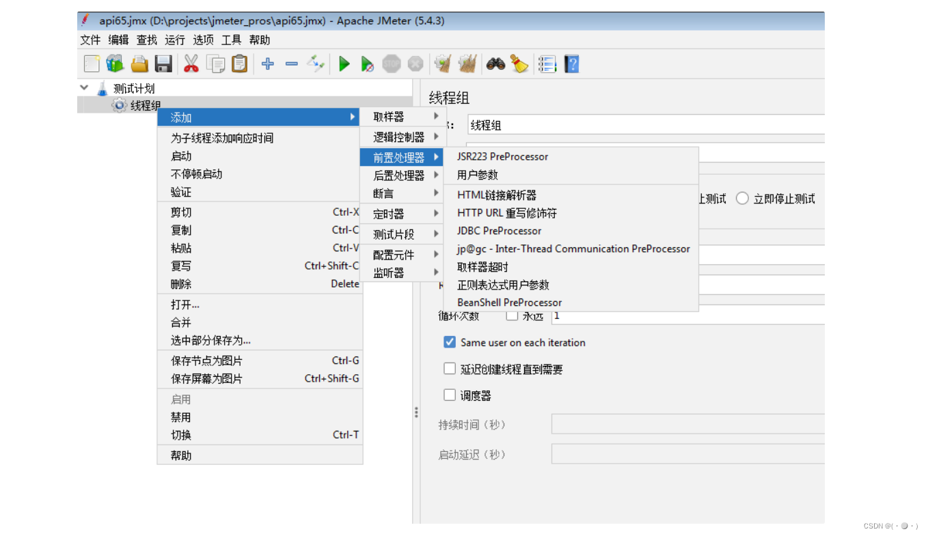The height and width of the screenshot is (536, 928).
Task: Open the 查找 menu
Action: tap(146, 40)
